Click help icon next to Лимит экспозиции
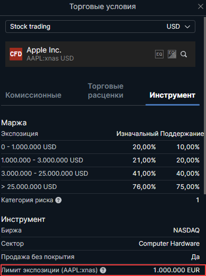206x276 pixels. tap(103, 270)
